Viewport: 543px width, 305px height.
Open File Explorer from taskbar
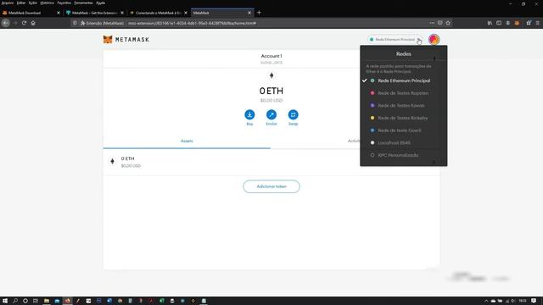click(47, 301)
